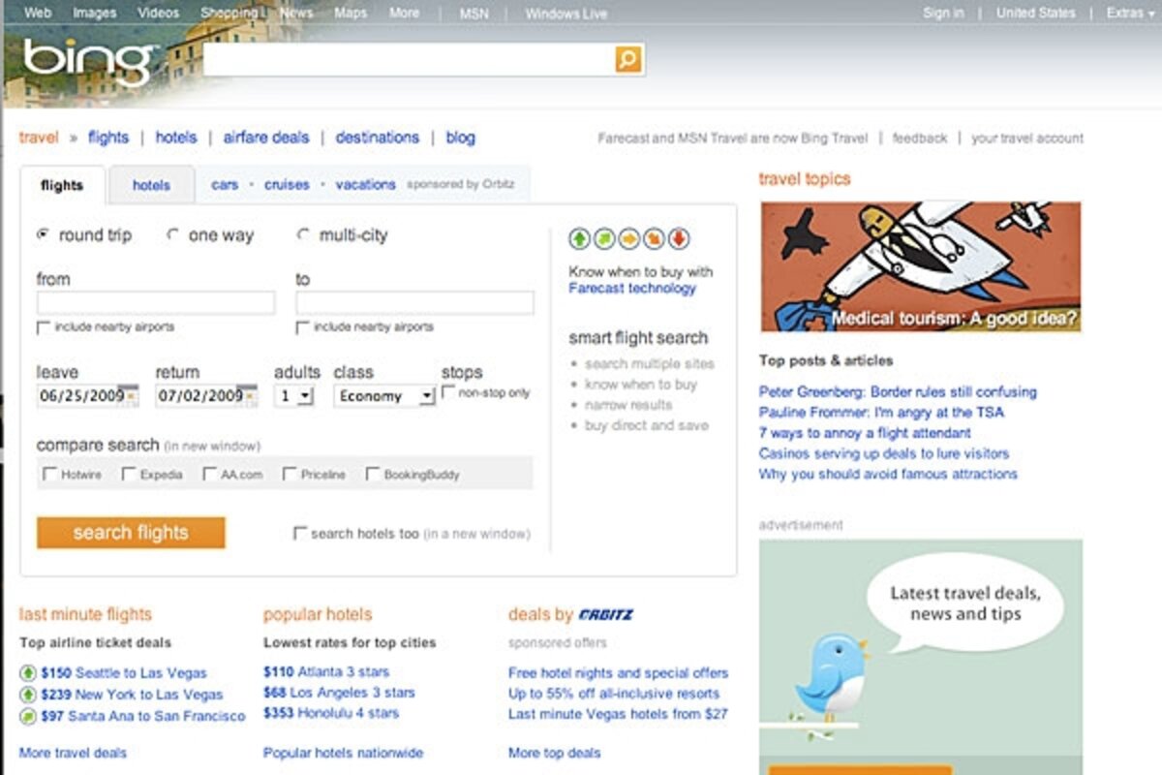The image size is (1162, 775).
Task: Open destinations in the travel menu
Action: pyautogui.click(x=378, y=138)
